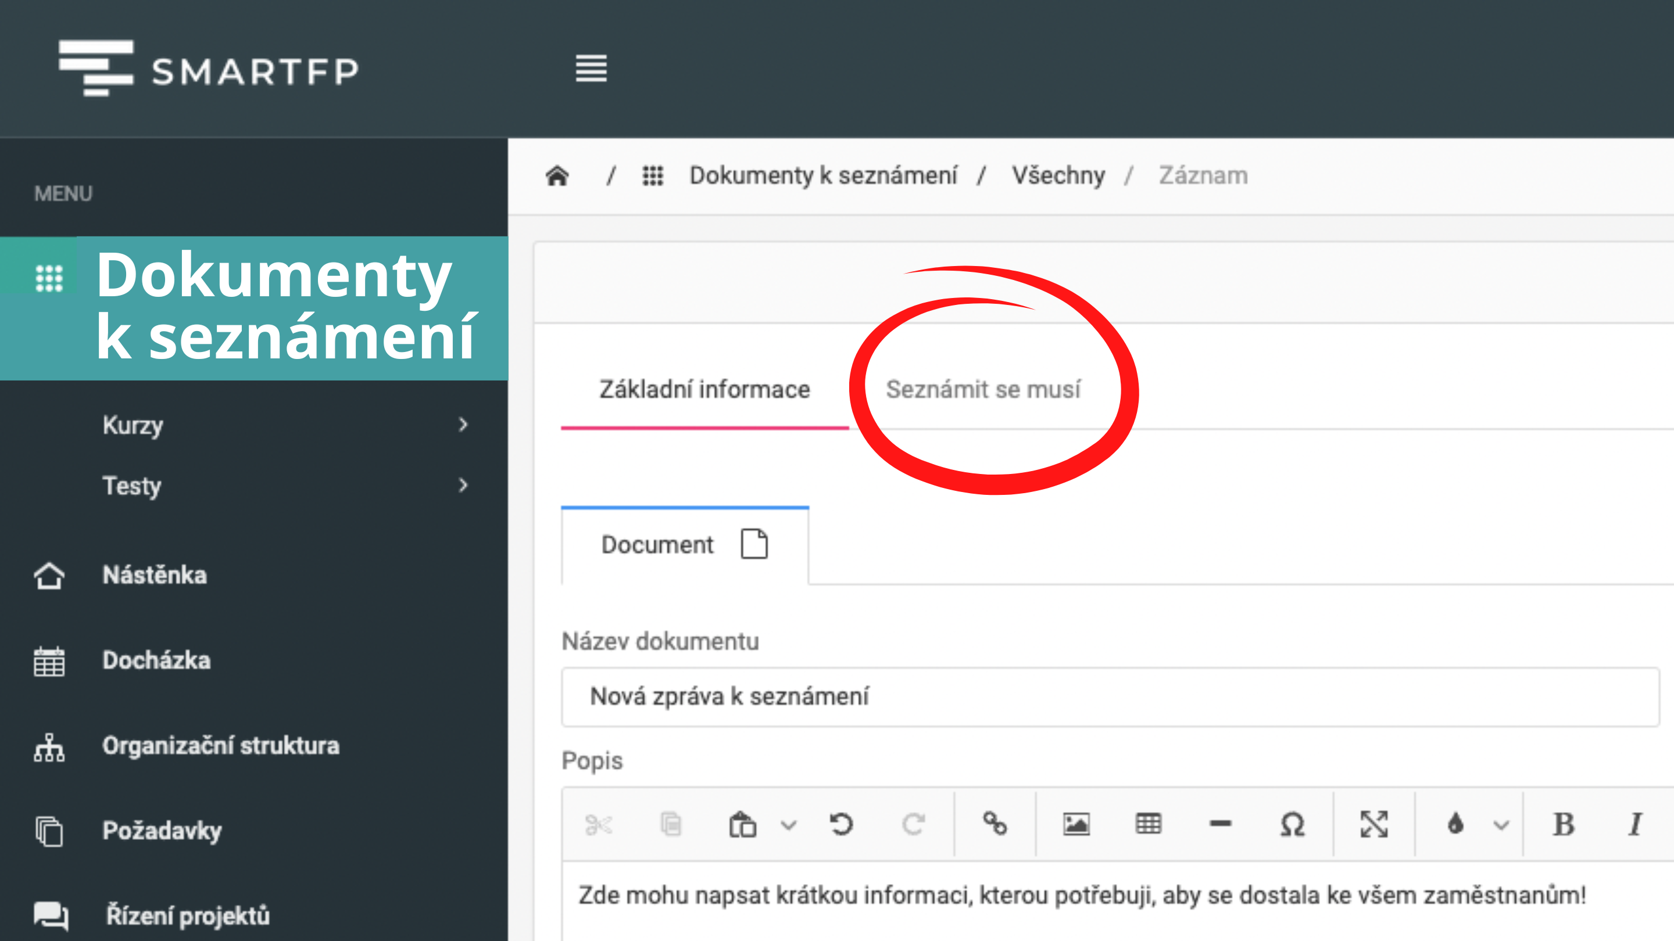The width and height of the screenshot is (1674, 941).
Task: Open Docházka in the sidebar menu
Action: (156, 660)
